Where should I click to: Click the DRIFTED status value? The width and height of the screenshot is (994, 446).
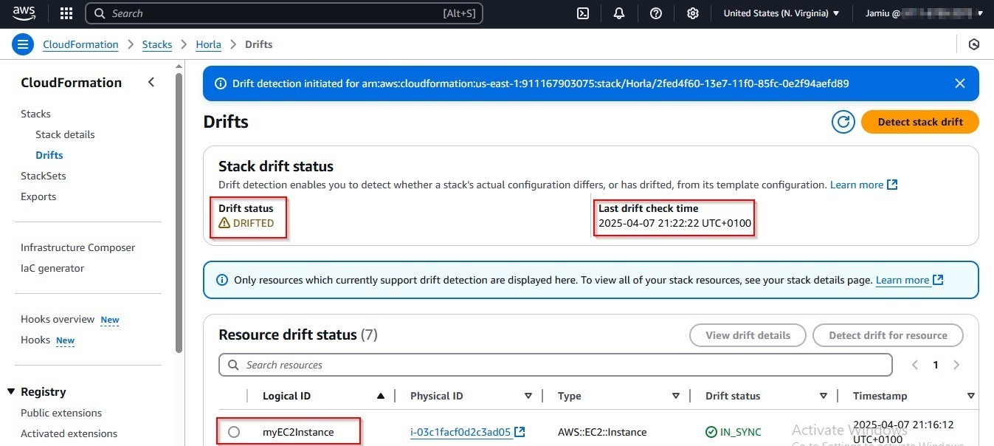(246, 223)
